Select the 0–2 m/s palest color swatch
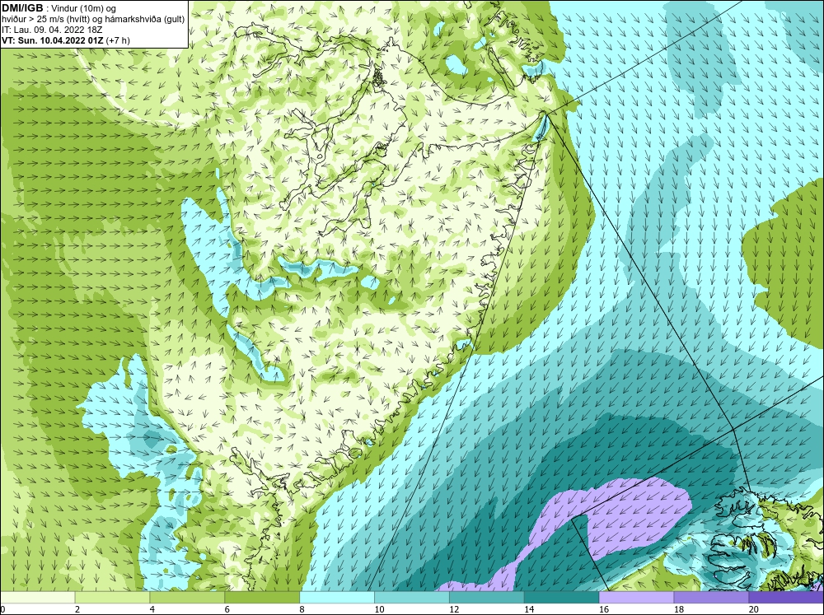 point(37,597)
